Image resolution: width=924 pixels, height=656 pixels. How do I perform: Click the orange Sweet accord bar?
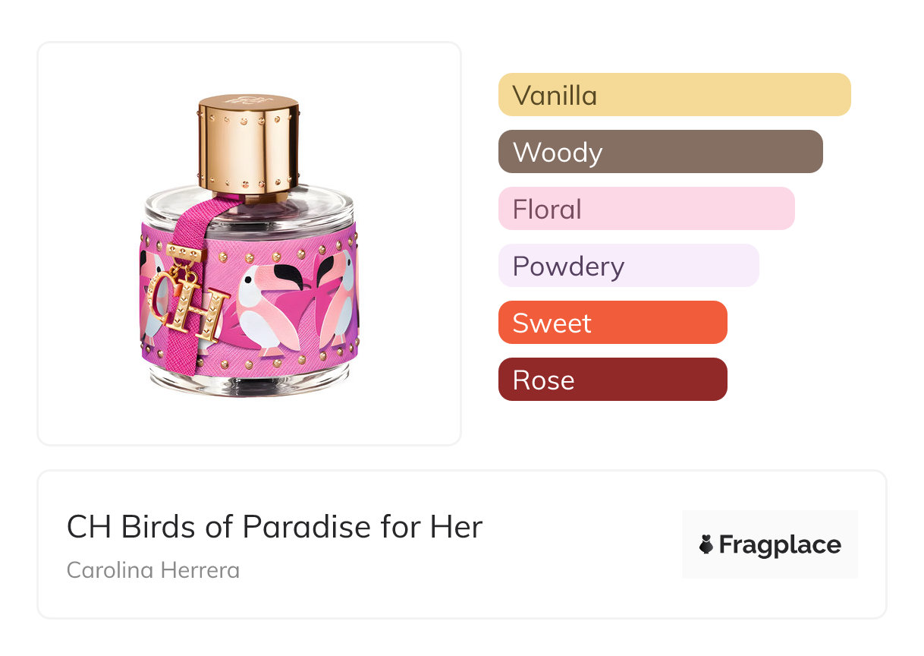coord(612,323)
